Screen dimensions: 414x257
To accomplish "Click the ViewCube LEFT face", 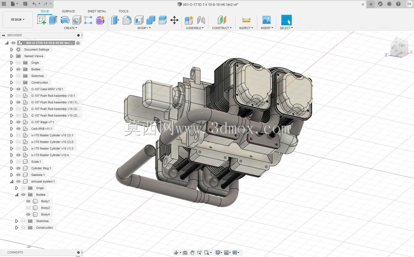I will (402, 46).
